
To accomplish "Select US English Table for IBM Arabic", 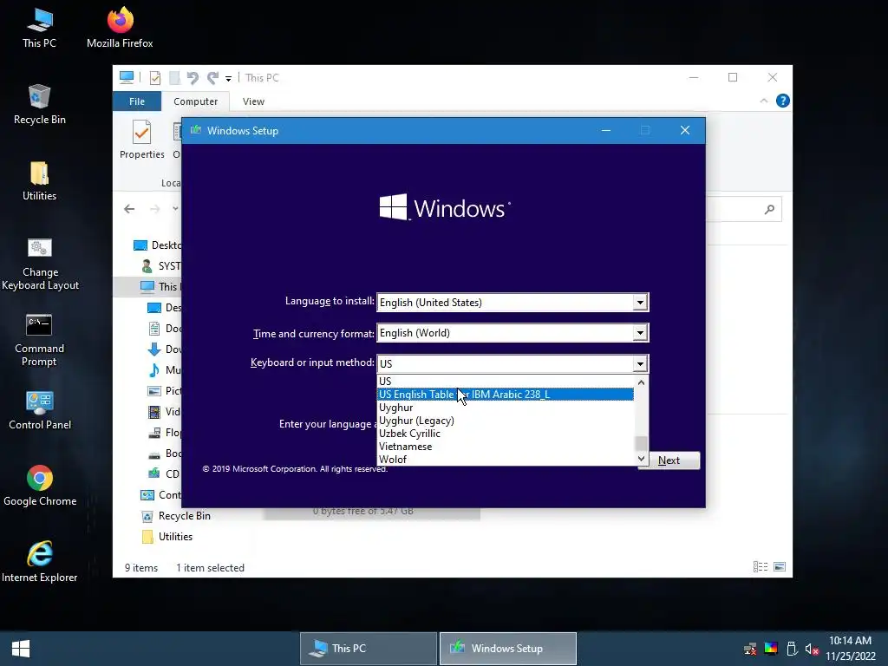I will (x=506, y=395).
